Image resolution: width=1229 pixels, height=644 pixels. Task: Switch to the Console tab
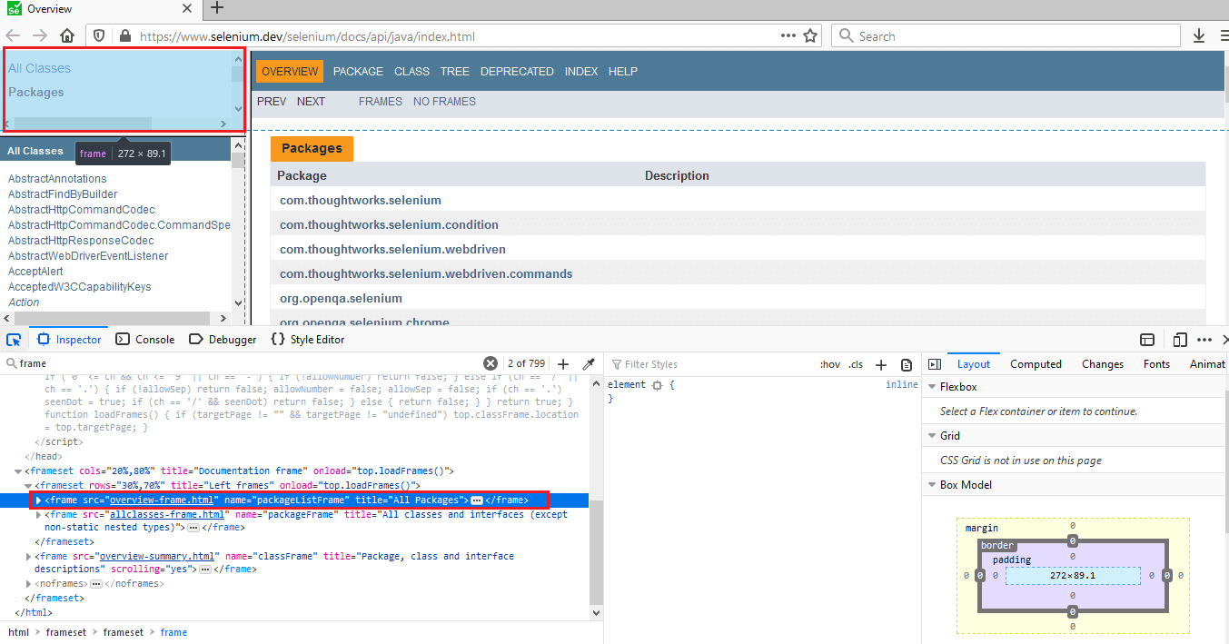pos(144,339)
